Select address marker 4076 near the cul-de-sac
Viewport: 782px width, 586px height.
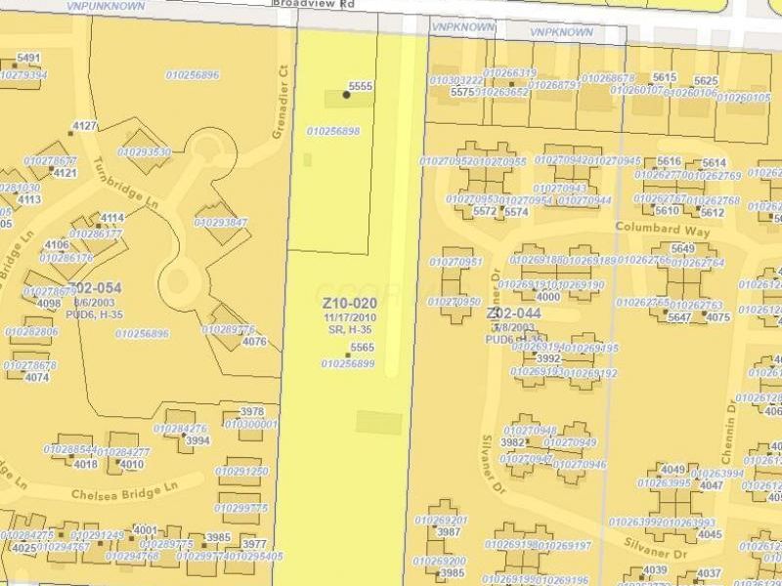242,341
